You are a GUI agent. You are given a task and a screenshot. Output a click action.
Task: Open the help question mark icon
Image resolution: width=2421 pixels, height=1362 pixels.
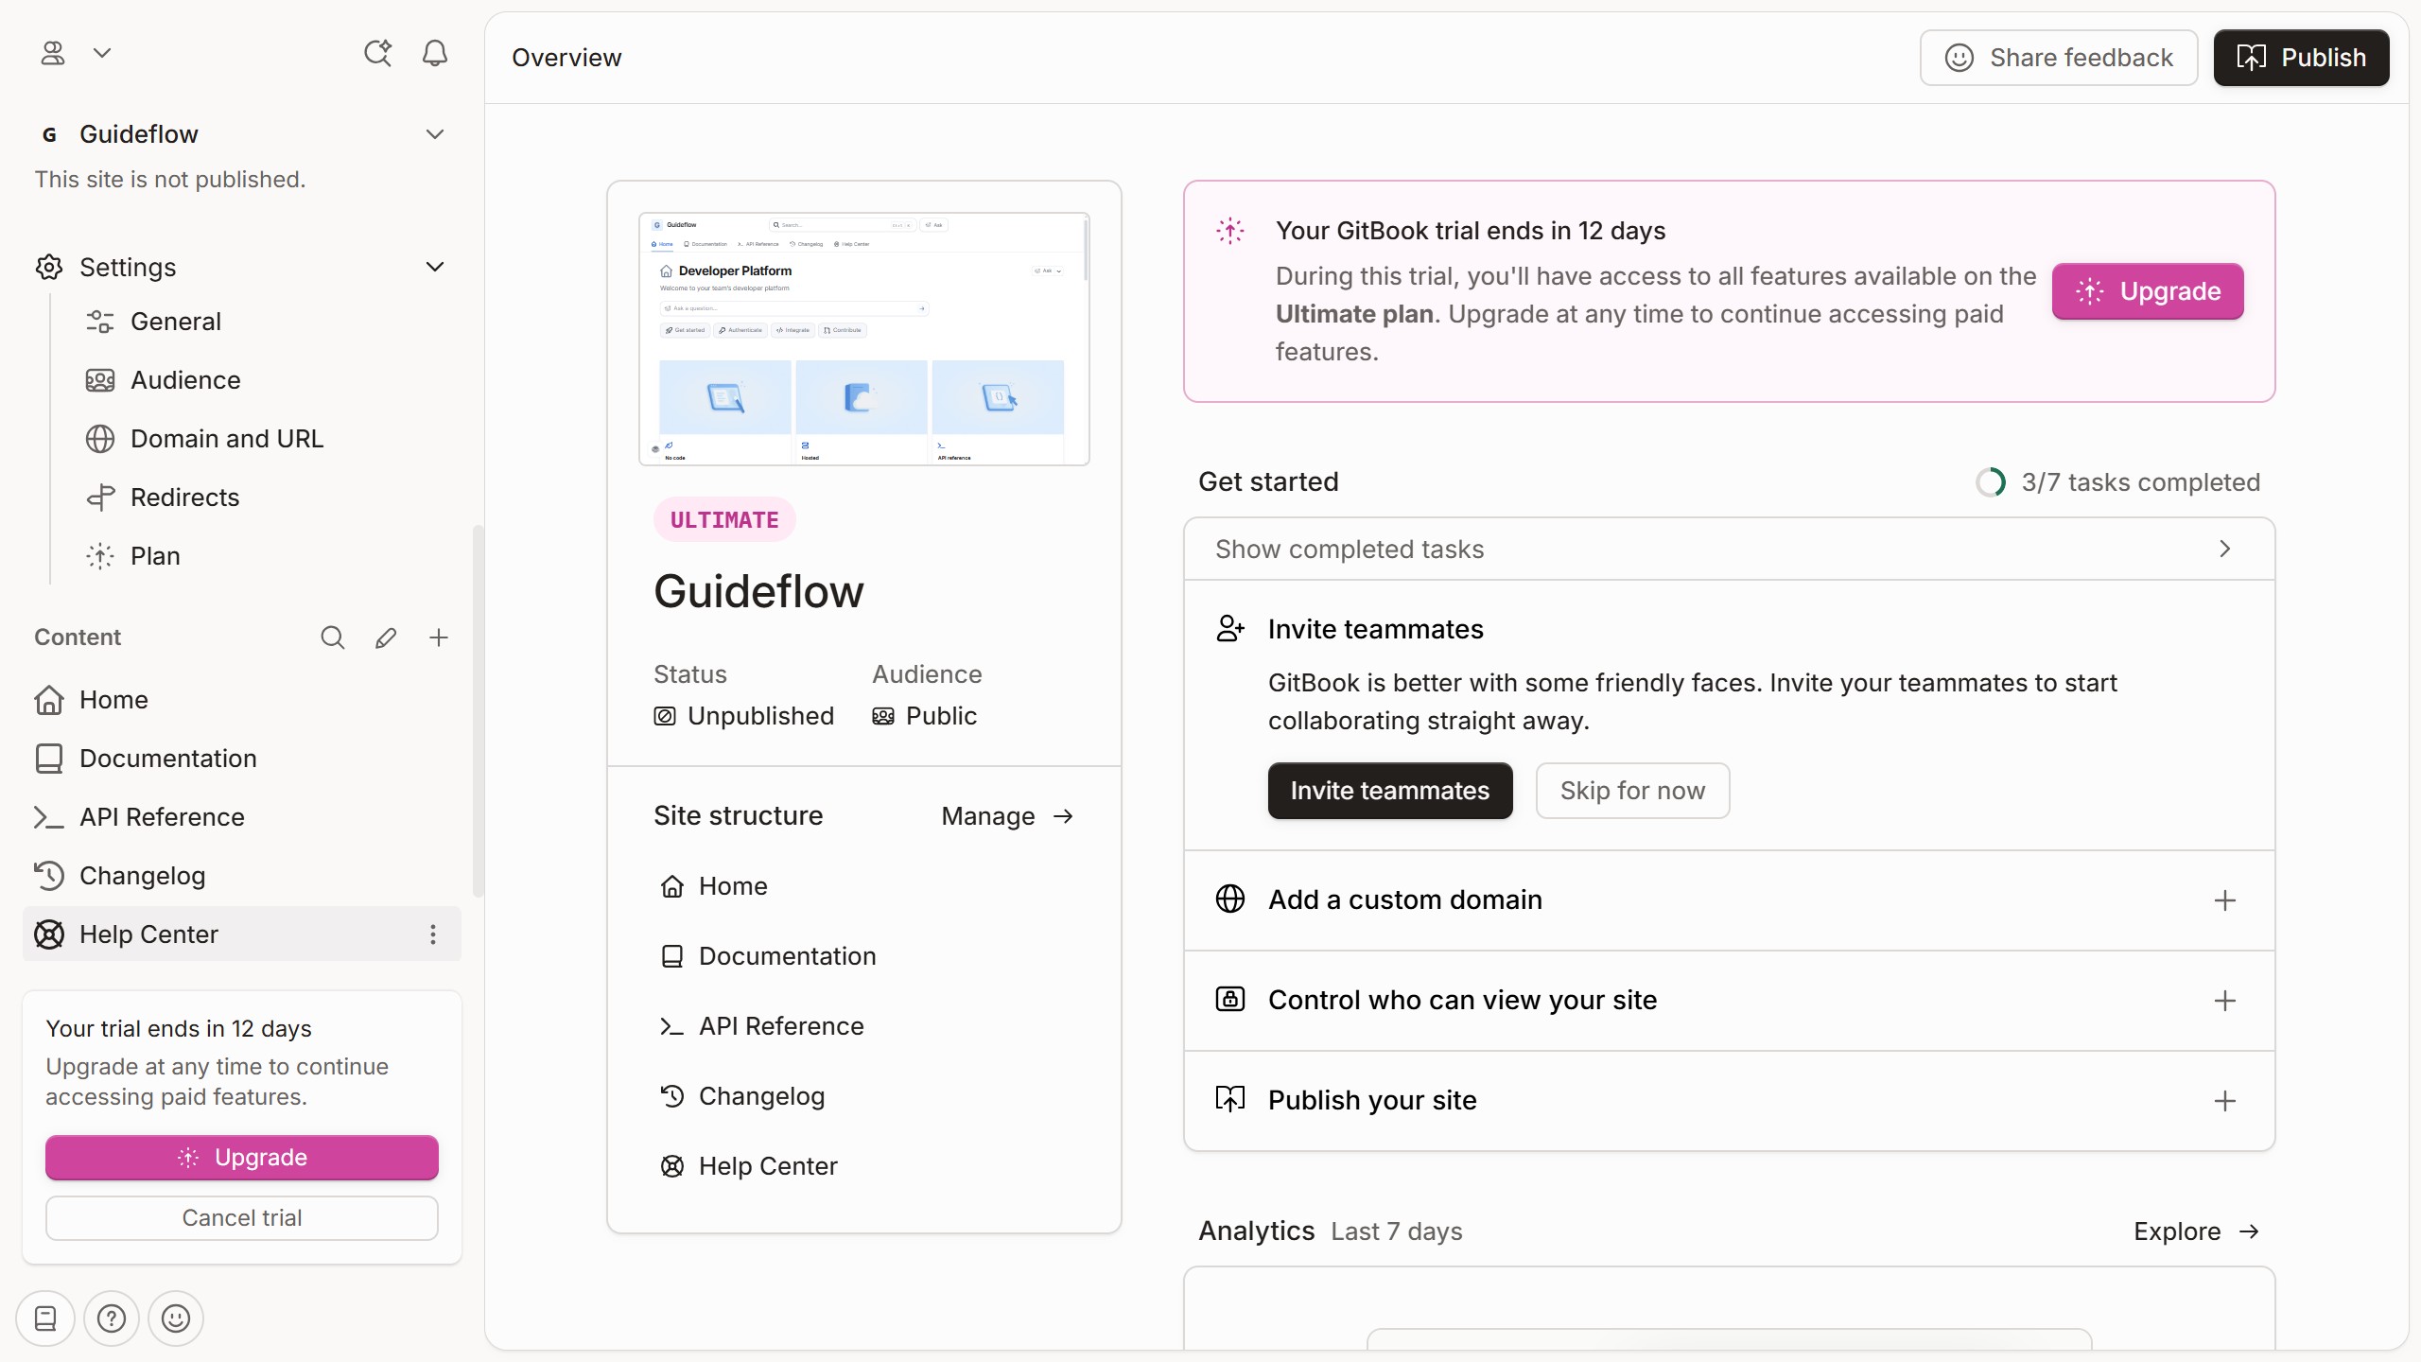click(x=112, y=1318)
